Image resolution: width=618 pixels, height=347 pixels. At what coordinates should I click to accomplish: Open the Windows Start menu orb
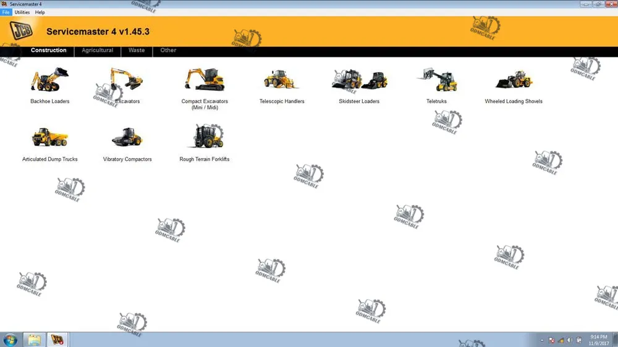tap(11, 340)
